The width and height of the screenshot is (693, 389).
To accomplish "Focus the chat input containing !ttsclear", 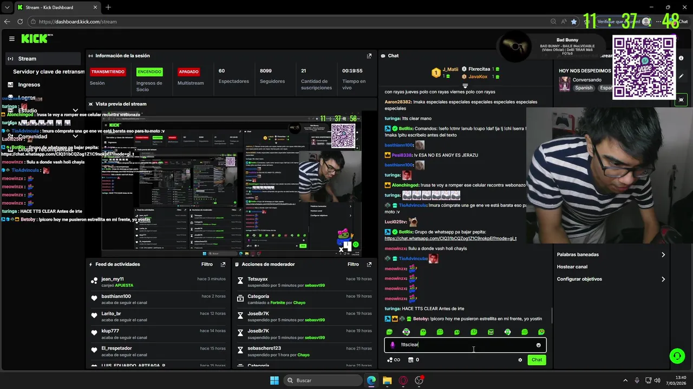I will click(x=465, y=345).
